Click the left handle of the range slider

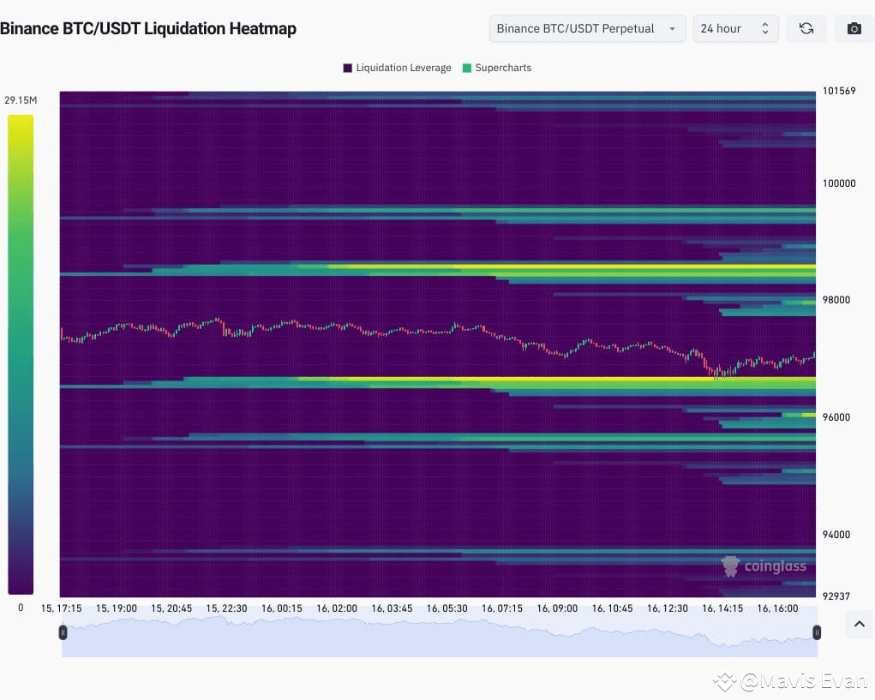tap(63, 632)
